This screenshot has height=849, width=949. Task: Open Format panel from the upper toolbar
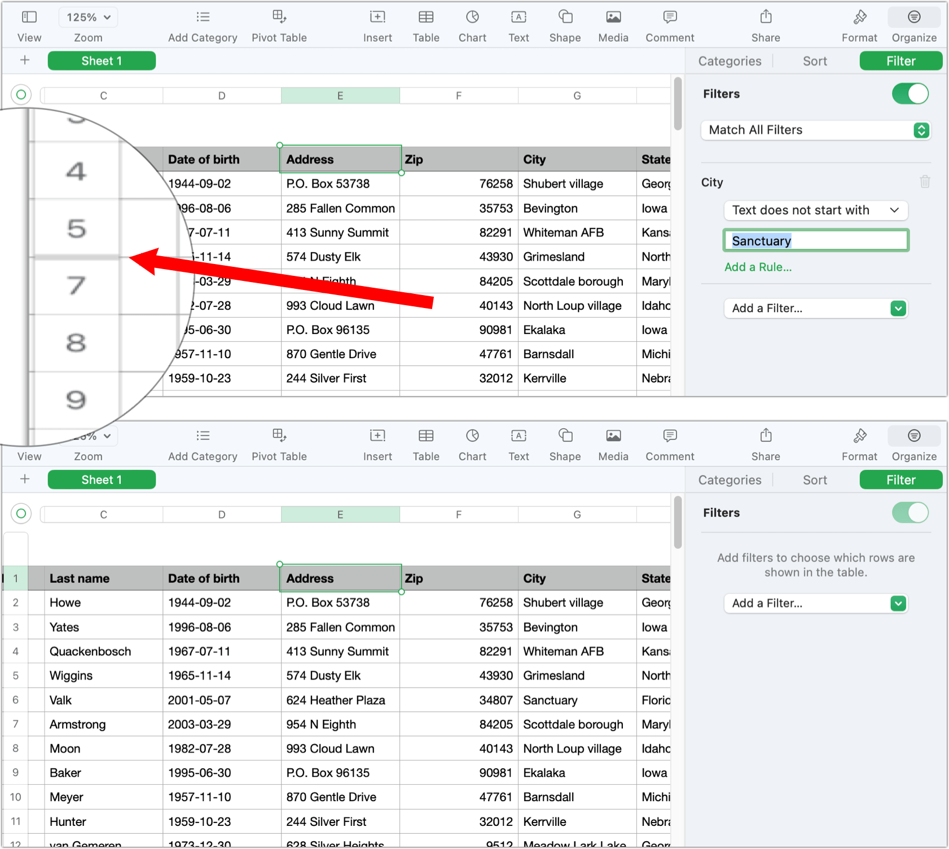coord(859,17)
